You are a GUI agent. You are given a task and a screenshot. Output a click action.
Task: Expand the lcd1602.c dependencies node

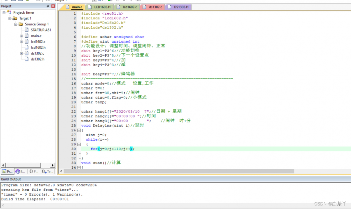click(x=21, y=42)
